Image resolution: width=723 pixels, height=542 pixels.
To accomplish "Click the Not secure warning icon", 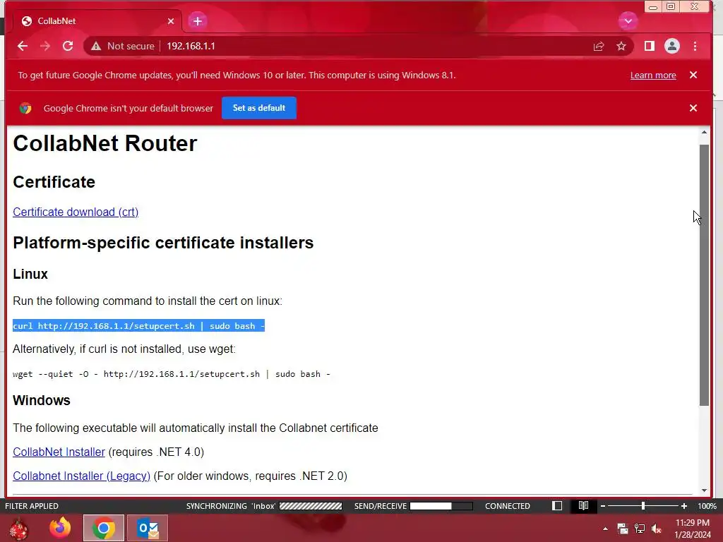I will [x=96, y=46].
